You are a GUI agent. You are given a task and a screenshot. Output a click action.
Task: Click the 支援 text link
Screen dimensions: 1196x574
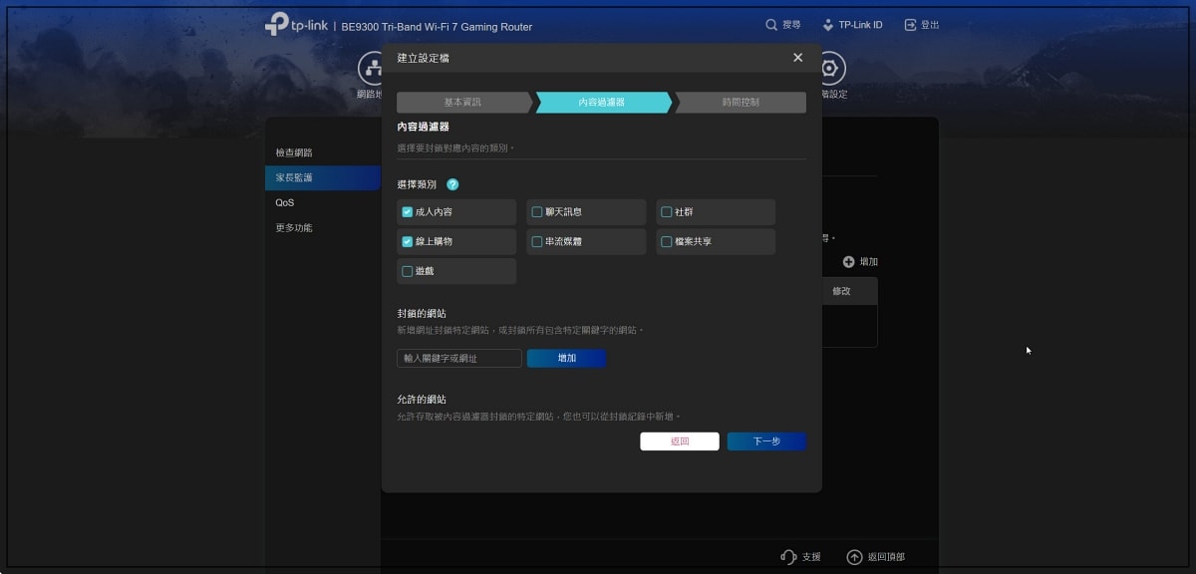point(811,557)
